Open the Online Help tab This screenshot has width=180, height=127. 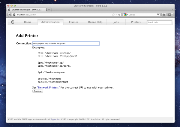[x=95, y=22]
